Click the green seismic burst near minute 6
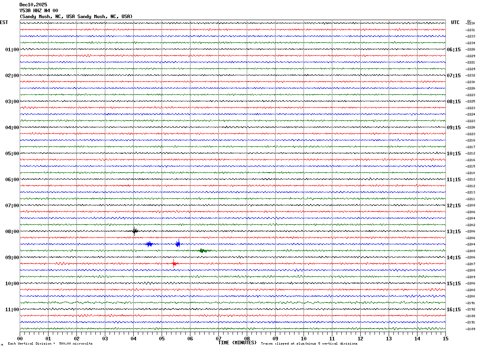 [203, 251]
